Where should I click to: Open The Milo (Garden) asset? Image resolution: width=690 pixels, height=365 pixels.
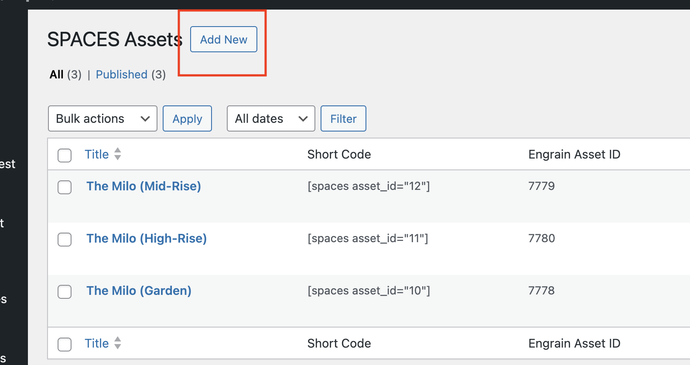point(139,291)
